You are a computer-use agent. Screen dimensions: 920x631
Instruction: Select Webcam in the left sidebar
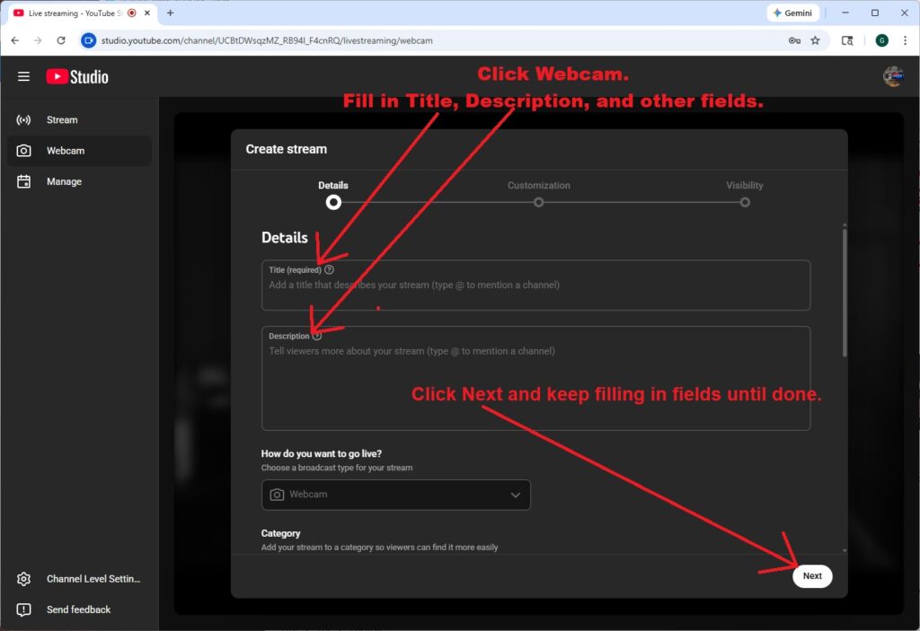click(x=66, y=151)
